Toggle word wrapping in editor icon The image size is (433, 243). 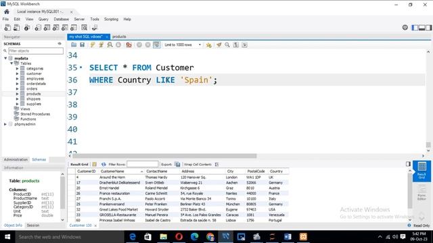(245, 45)
